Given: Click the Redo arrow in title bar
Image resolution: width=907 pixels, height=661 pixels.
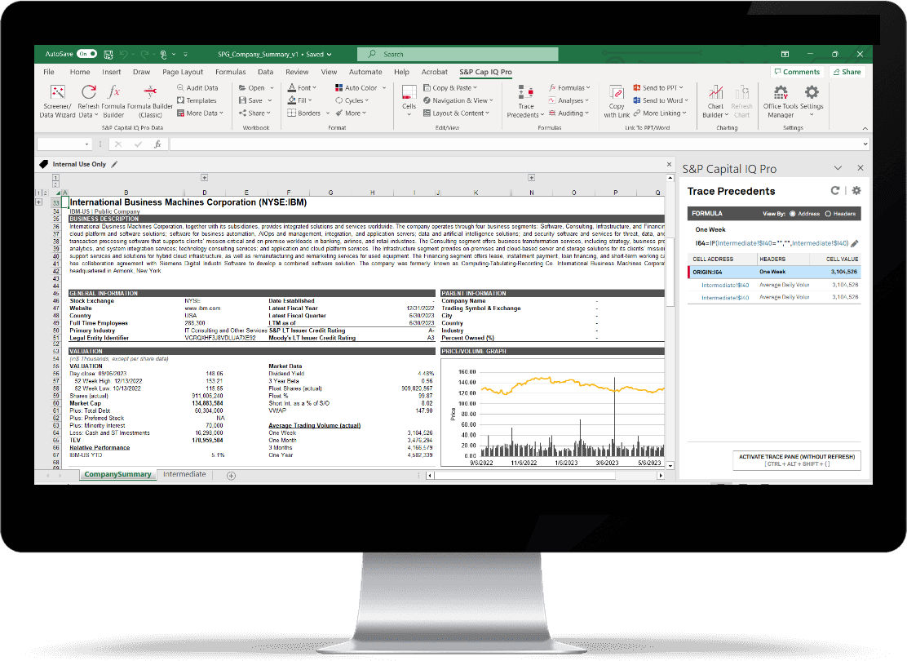Looking at the screenshot, I should [x=144, y=55].
